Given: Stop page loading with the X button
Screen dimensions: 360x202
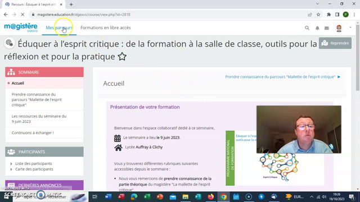Looking at the screenshot, I should 22,15.
